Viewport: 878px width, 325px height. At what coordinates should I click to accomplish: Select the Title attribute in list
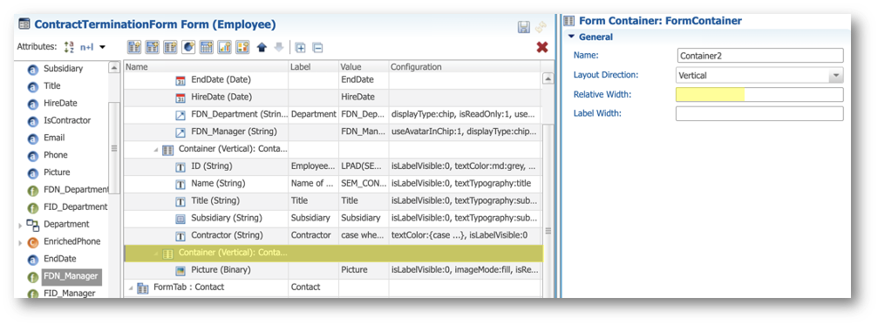[x=51, y=86]
